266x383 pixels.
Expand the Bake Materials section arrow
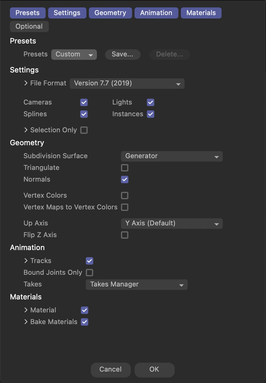(26, 322)
